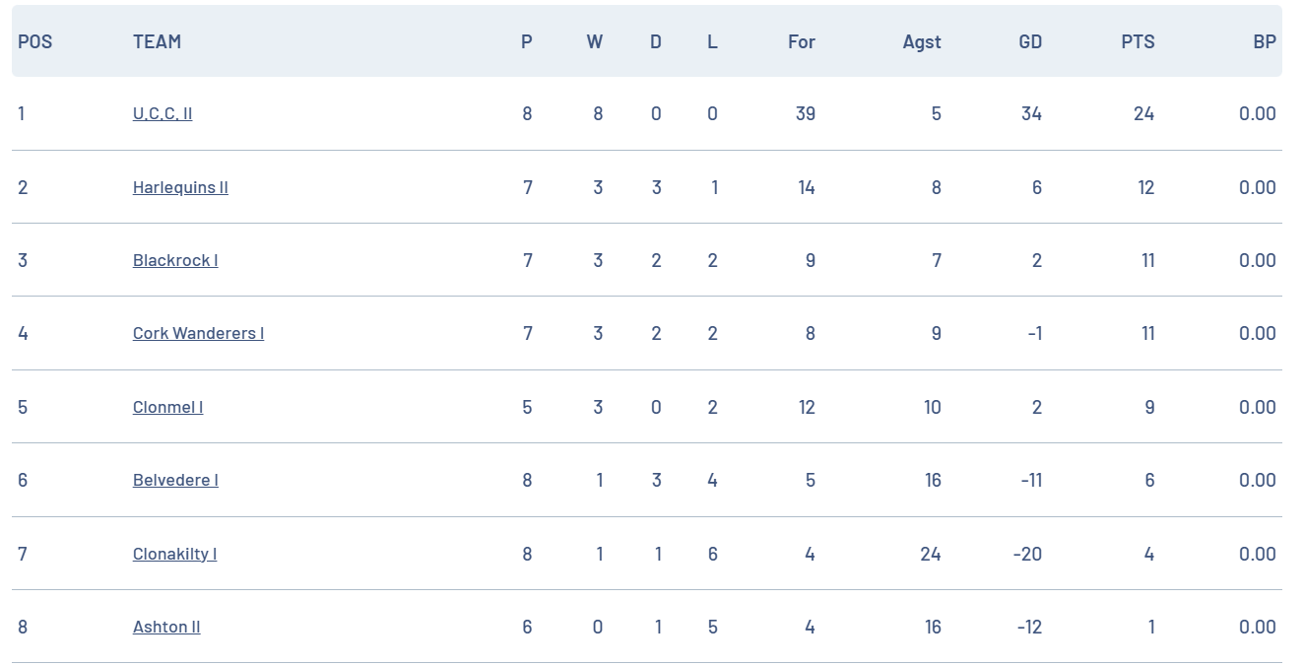
Task: Open the Clonmel I team link
Action: point(167,407)
